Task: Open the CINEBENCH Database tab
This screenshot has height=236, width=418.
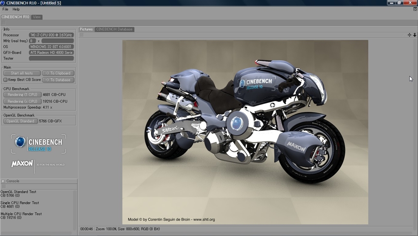Action: pyautogui.click(x=114, y=29)
